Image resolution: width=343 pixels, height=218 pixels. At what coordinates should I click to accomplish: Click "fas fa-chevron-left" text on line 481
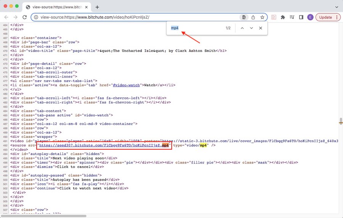tap(119, 98)
